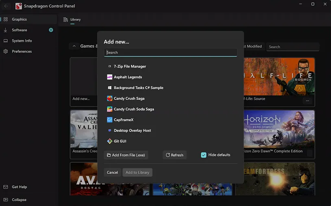The width and height of the screenshot is (331, 206).
Task: Switch to the Library tab
Action: click(x=72, y=20)
